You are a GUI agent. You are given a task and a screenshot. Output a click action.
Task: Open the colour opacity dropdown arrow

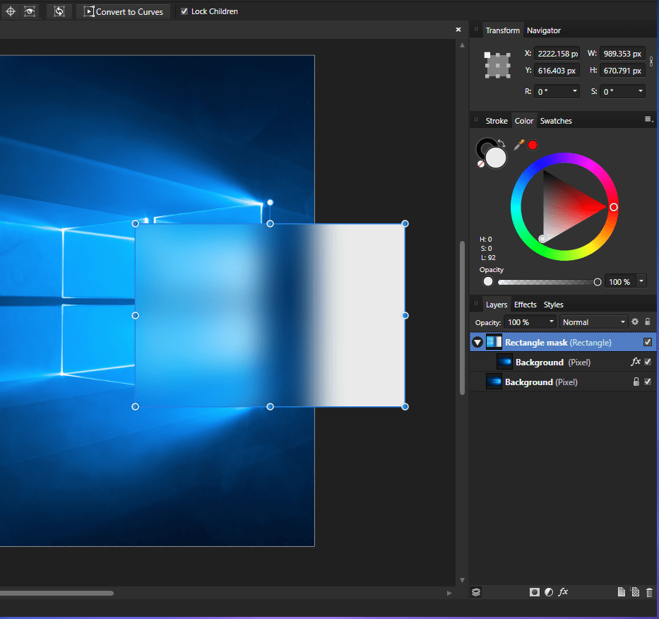[641, 281]
